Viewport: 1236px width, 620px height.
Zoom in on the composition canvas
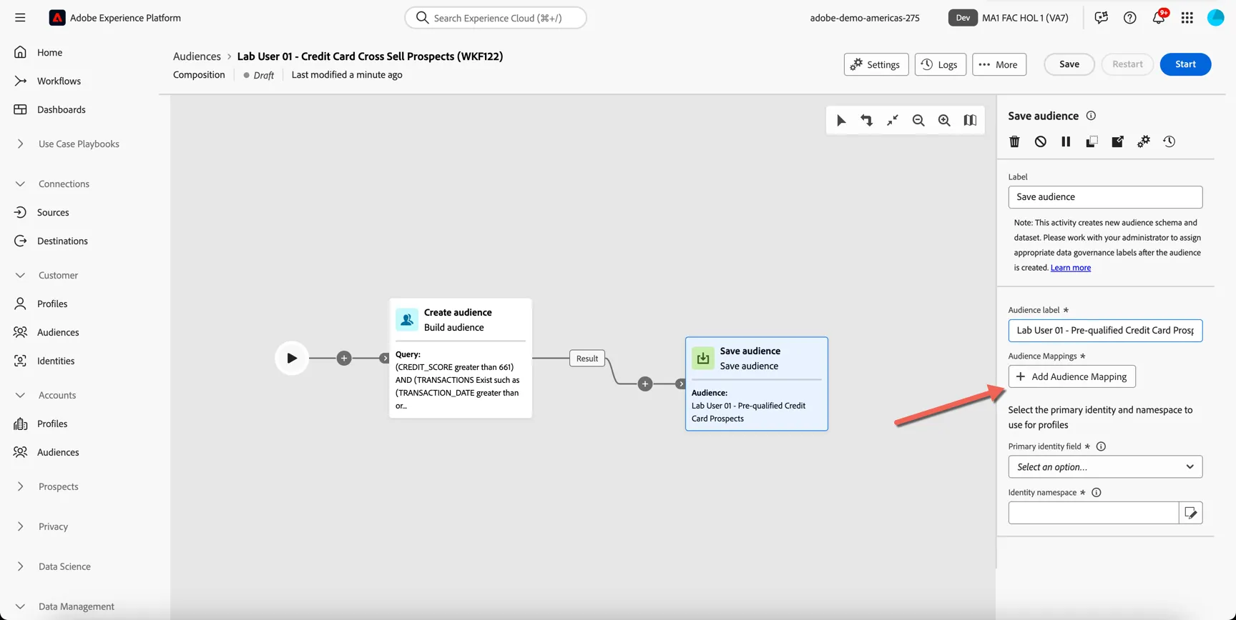(x=944, y=121)
